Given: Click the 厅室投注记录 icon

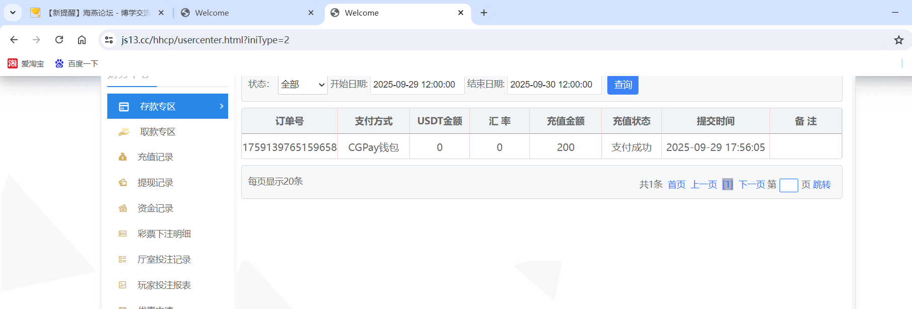Looking at the screenshot, I should click(122, 259).
